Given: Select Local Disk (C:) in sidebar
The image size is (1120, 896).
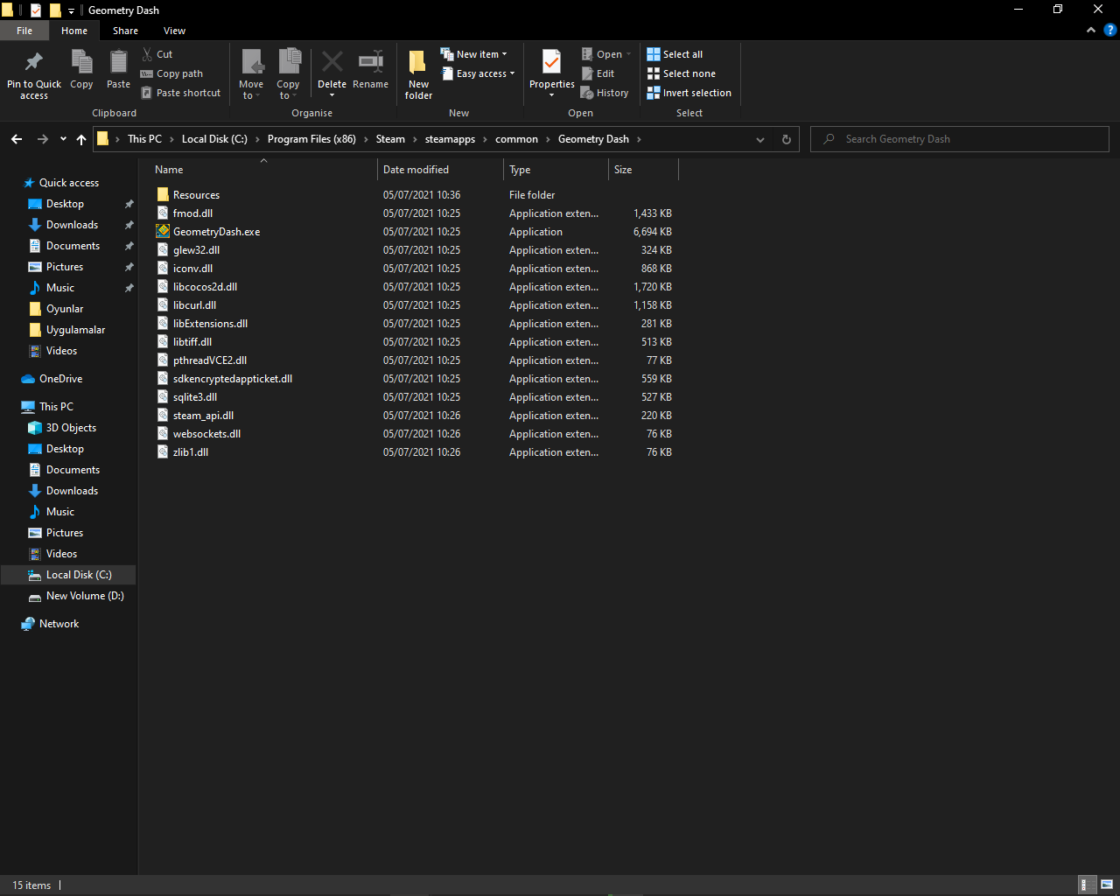Looking at the screenshot, I should click(x=68, y=575).
